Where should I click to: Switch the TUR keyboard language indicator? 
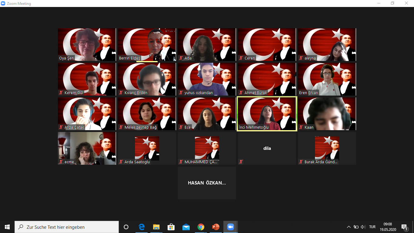coord(372,227)
